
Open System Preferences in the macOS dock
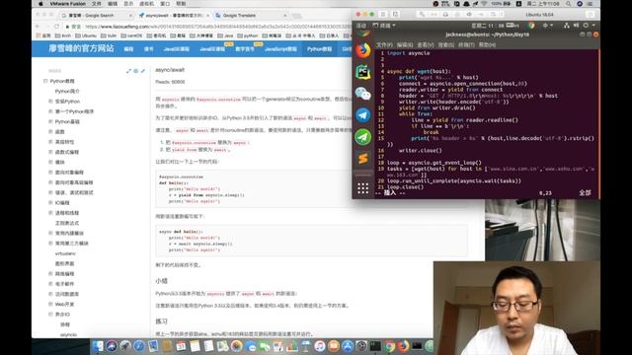click(361, 346)
